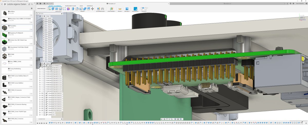Open the Position dropdown menu
Viewport: 308px width, 125px height.
point(144,11)
